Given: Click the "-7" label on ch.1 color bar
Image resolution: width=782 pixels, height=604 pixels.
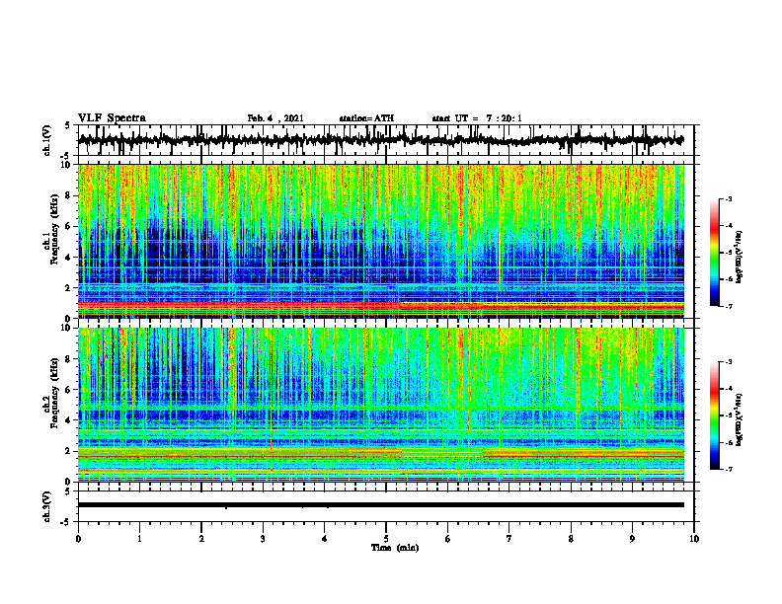Looking at the screenshot, I should pyautogui.click(x=728, y=306).
